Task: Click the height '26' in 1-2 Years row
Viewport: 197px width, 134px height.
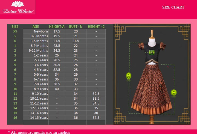Action: 57,55
